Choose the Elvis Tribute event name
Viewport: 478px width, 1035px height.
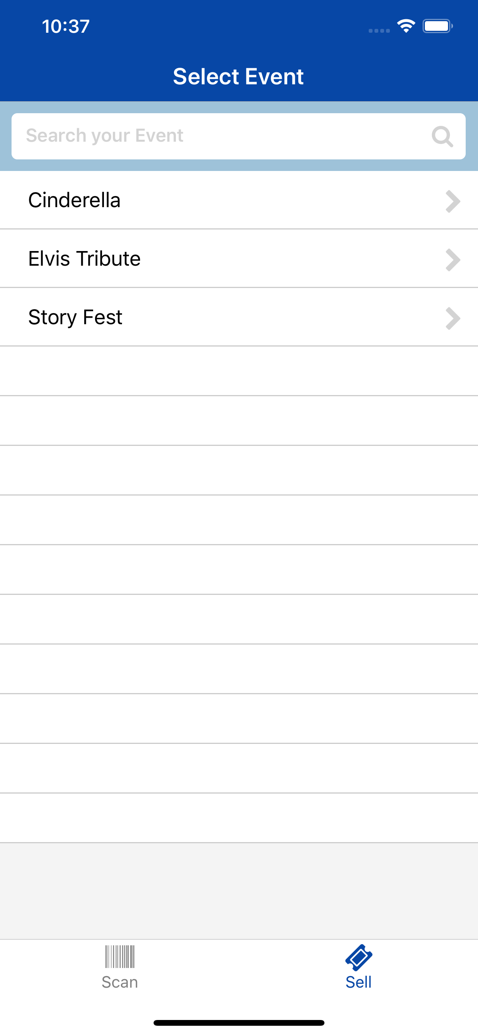[84, 259]
